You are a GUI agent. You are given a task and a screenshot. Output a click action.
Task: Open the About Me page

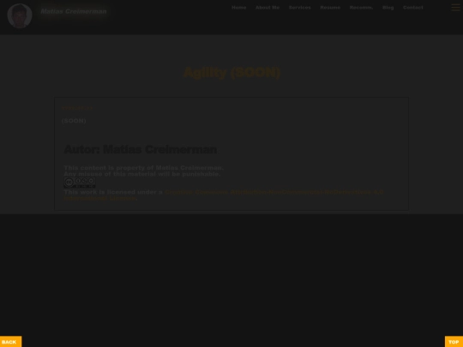(x=268, y=8)
